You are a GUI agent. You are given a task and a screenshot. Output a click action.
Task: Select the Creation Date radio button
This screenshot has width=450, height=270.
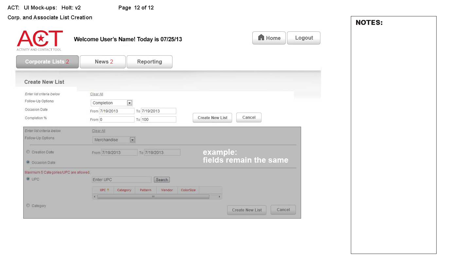28,152
